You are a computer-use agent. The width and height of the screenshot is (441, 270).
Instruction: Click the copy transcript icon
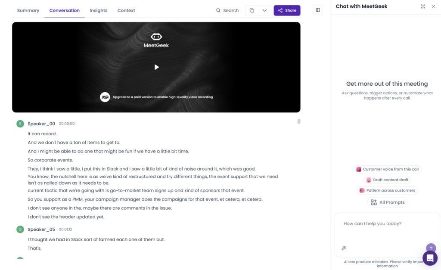pos(252,10)
